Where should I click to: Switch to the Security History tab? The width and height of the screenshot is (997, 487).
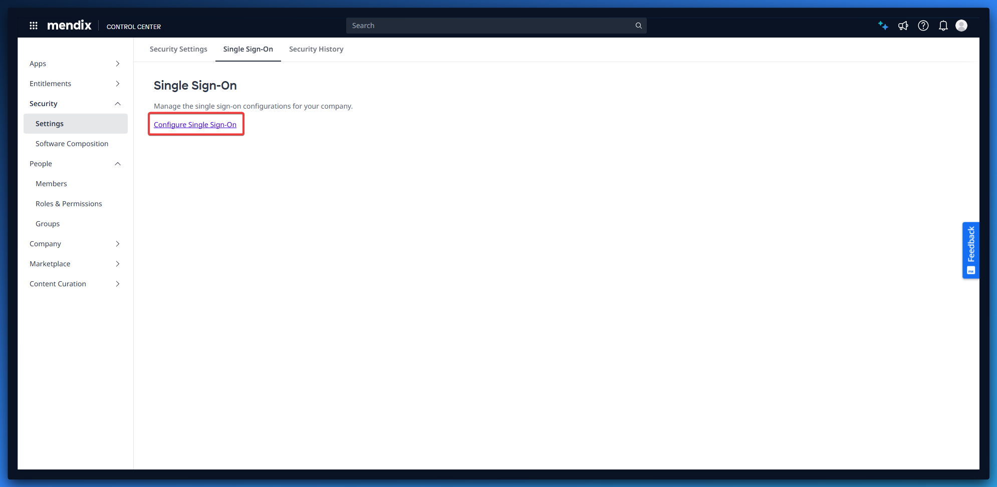pos(316,49)
